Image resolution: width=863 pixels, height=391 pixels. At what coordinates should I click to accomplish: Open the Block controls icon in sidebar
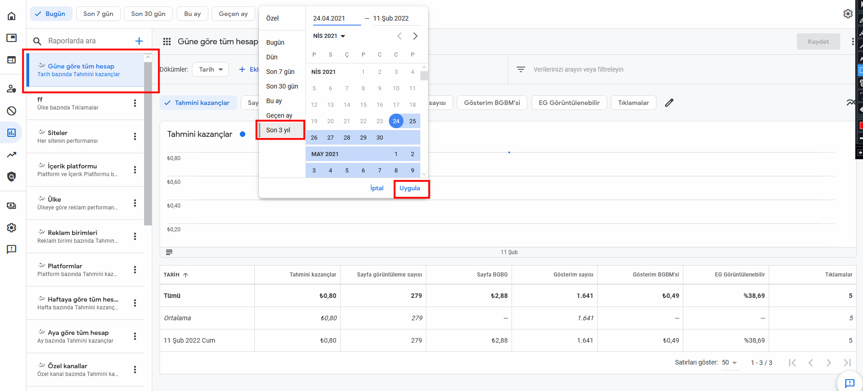pyautogui.click(x=12, y=110)
